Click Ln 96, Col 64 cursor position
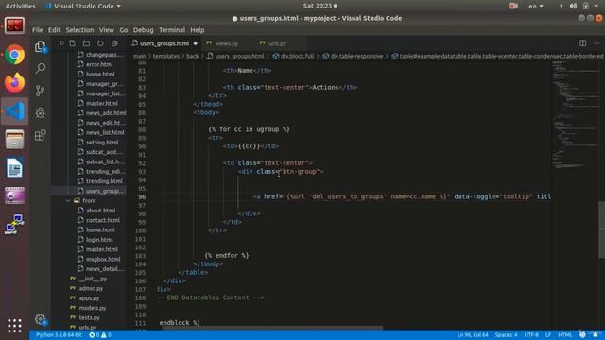Viewport: 605px width, 340px height. pos(473,335)
